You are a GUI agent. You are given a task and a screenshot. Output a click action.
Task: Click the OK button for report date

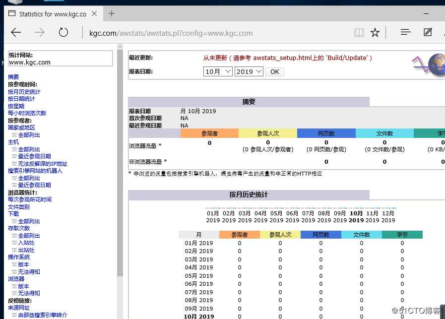pyautogui.click(x=274, y=72)
